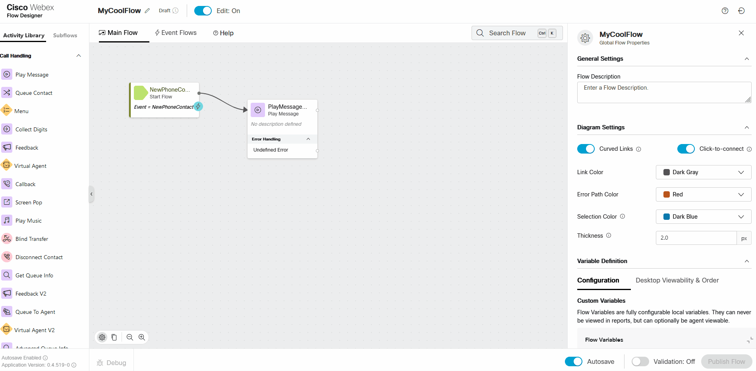Zoom out the canvas with magnifier icon

(130, 337)
